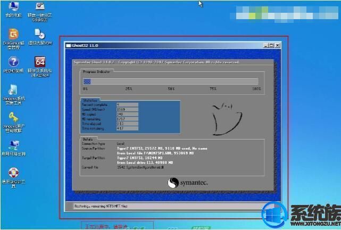Viewport: 341px width, 230px height.
Task: Close the Ghost32 11.0 window
Action: point(277,45)
